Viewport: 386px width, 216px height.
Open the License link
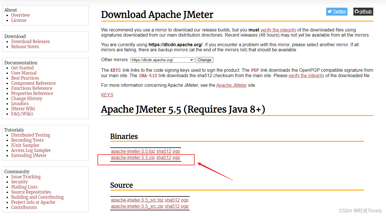19,20
